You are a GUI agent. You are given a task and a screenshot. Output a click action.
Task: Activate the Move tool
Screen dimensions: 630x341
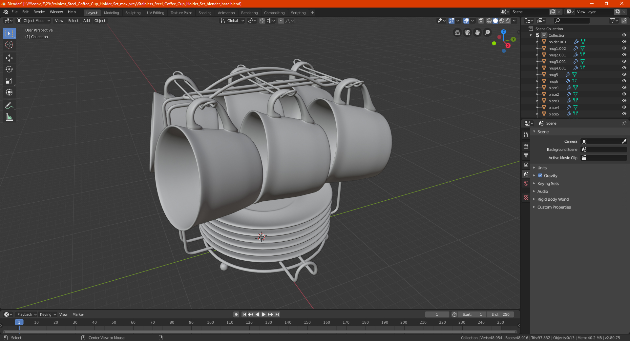tap(9, 58)
